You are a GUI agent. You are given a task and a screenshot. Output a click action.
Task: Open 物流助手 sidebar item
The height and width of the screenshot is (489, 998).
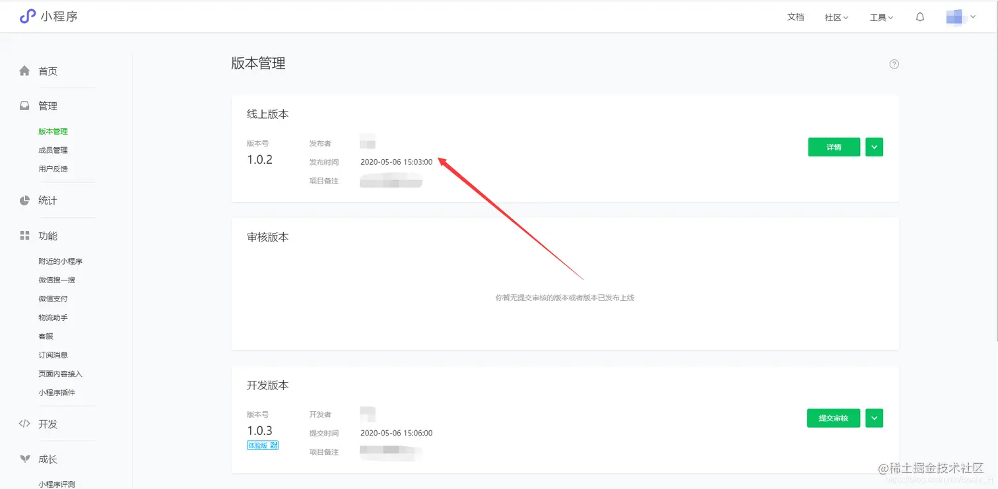(53, 317)
